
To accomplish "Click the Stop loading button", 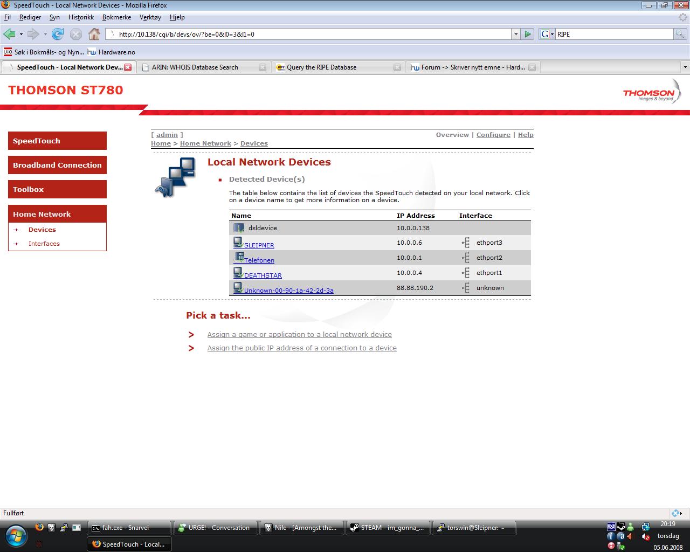I will 76,34.
